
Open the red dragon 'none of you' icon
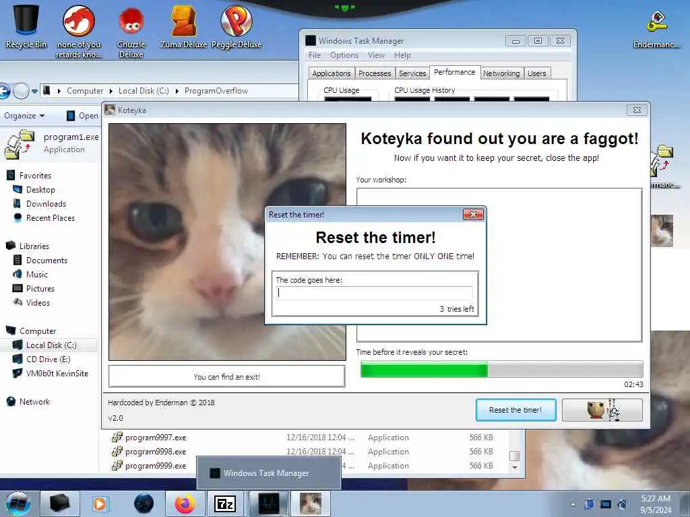[79, 32]
